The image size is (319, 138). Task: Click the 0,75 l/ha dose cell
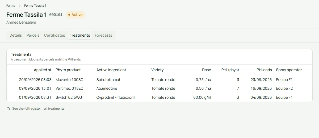(203, 80)
